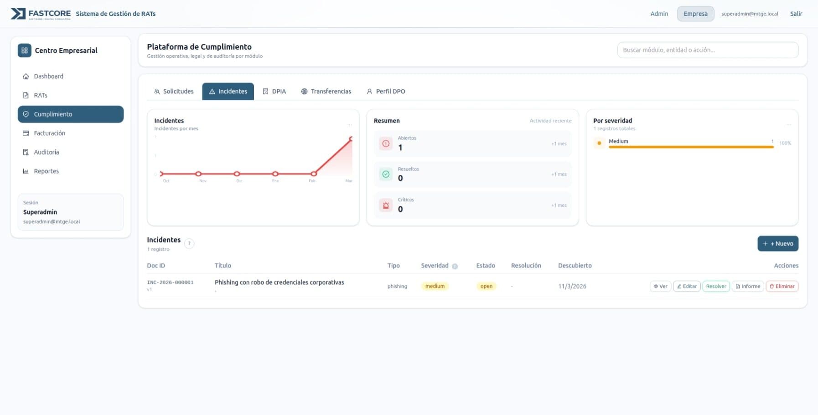This screenshot has width=818, height=415.
Task: Click the Medium severity orange progress bar
Action: [x=691, y=147]
